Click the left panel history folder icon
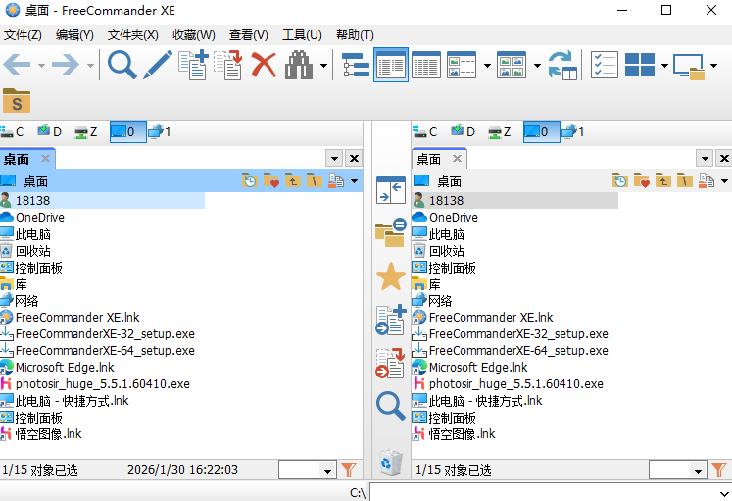This screenshot has height=501, width=732. pyautogui.click(x=249, y=180)
